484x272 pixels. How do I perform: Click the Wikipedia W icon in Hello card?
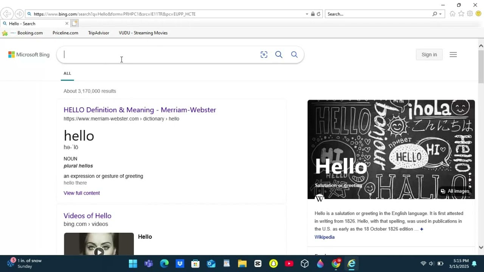pyautogui.click(x=320, y=199)
